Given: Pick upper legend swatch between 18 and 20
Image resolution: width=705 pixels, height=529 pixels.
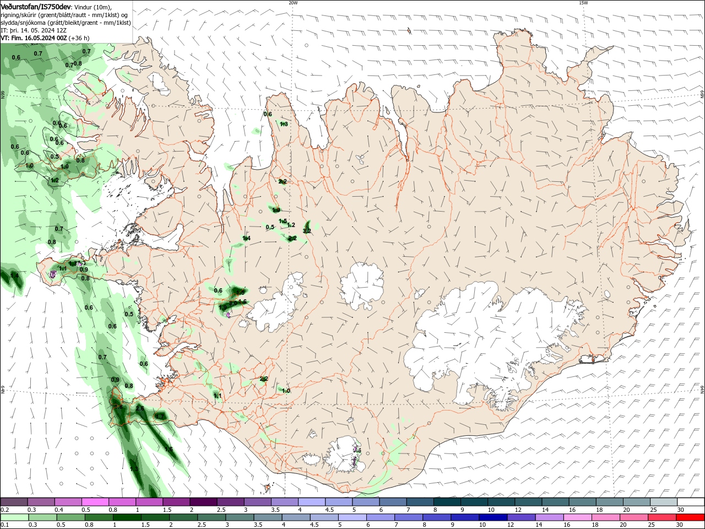Looking at the screenshot, I should 609,502.
